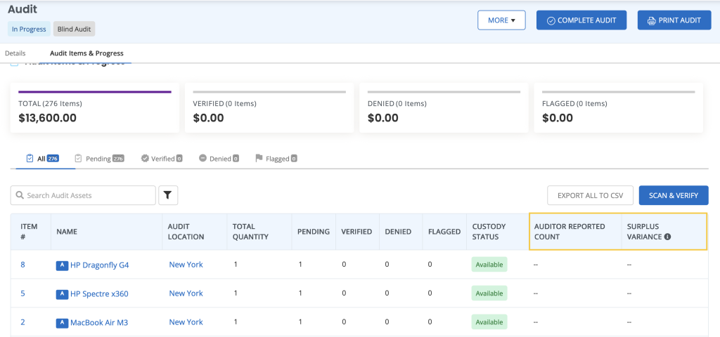
Task: Open item number 2 link
Action: pos(22,322)
